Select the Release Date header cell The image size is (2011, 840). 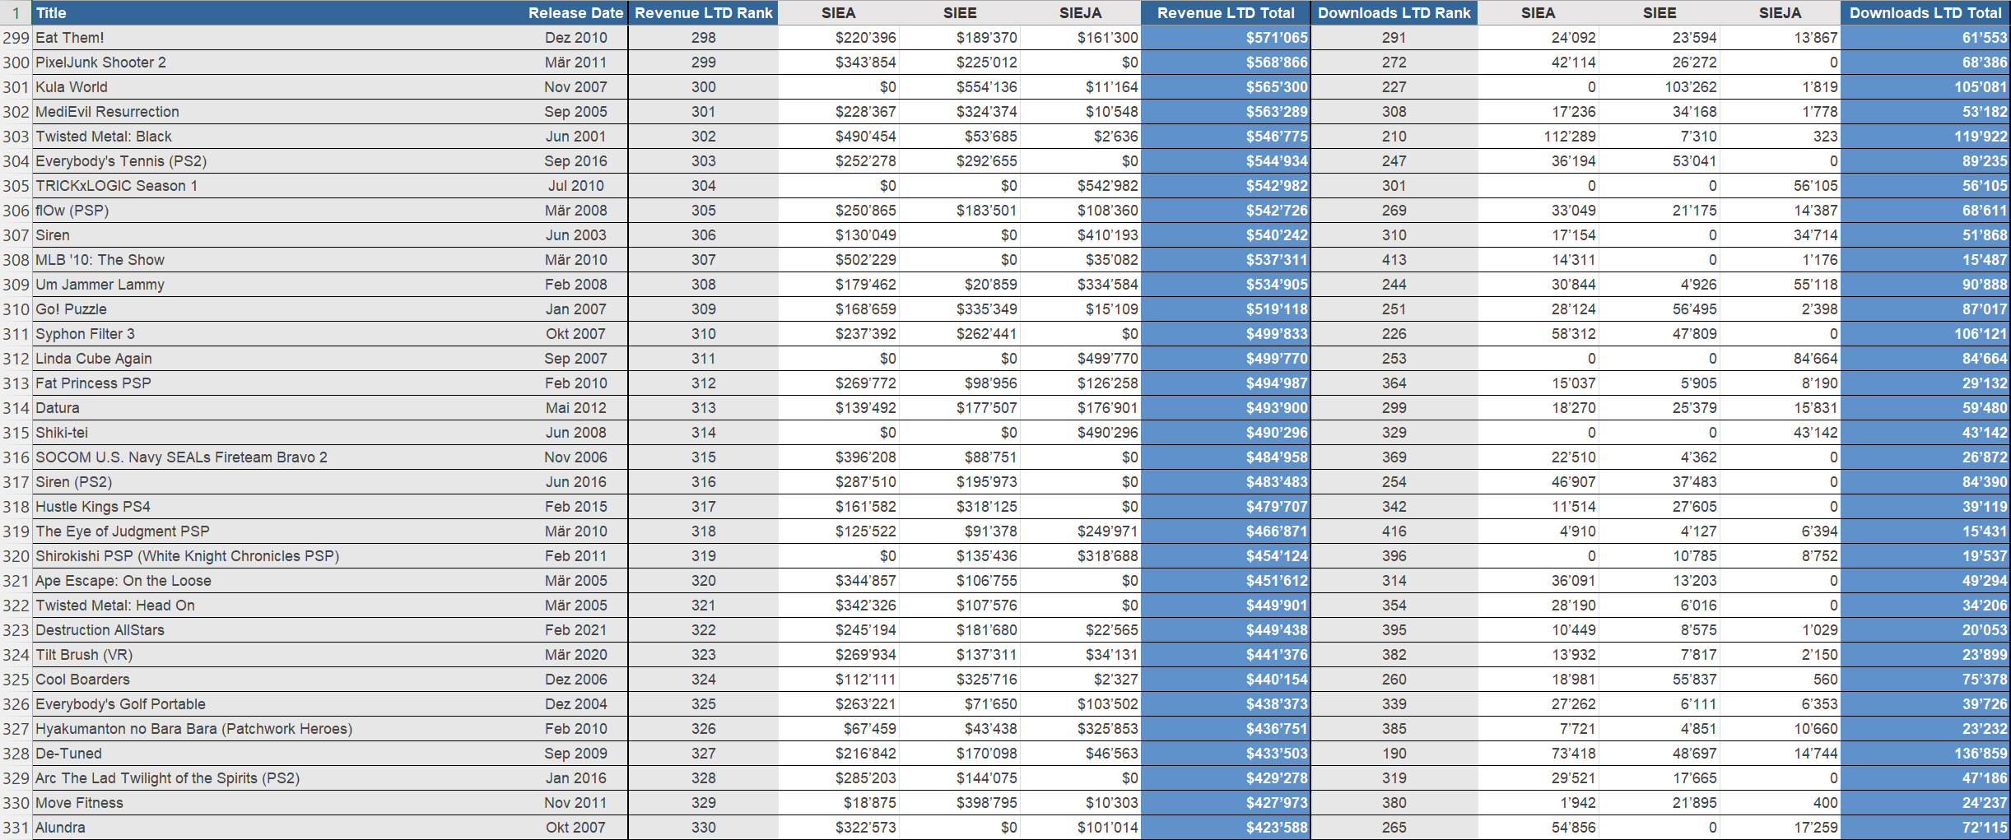(x=575, y=13)
